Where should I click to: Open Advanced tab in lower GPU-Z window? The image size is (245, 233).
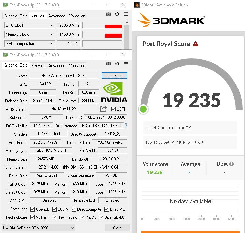(57, 66)
